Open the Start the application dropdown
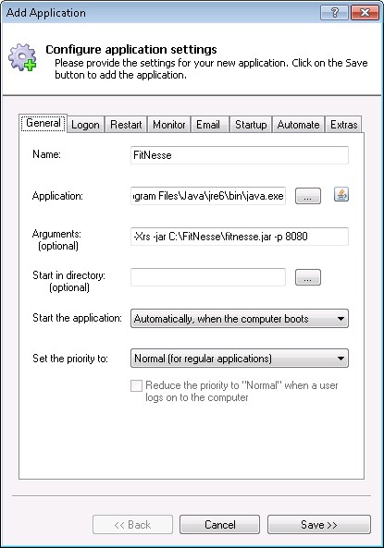Viewport: 384px width, 548px height. click(240, 319)
